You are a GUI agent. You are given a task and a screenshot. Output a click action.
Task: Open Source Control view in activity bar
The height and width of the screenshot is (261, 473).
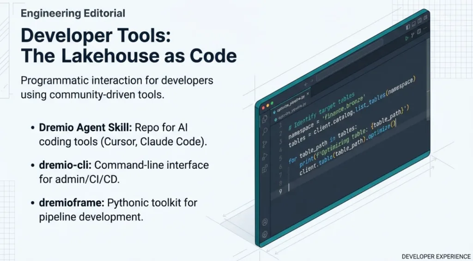pos(265,144)
